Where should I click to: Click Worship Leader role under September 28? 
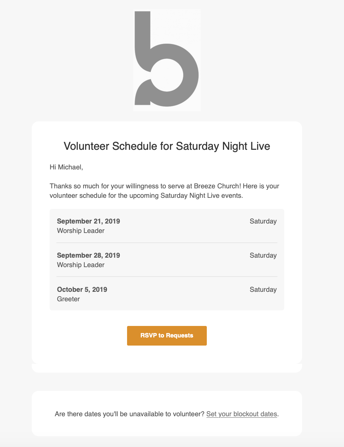coord(81,265)
